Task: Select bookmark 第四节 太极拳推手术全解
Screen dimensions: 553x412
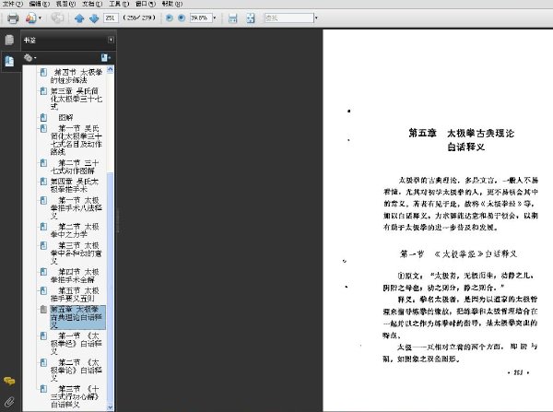Action: pos(75,276)
